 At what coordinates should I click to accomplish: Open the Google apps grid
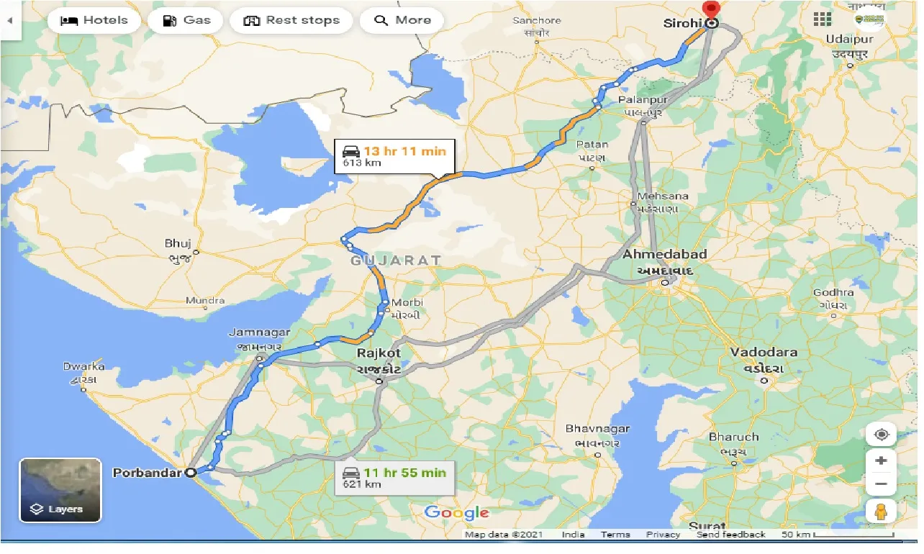pyautogui.click(x=823, y=20)
